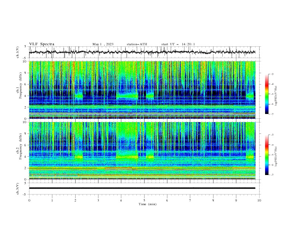This screenshot has height=225, width=292.
Task: Click time axis tick label "10"
Action: [259, 200]
